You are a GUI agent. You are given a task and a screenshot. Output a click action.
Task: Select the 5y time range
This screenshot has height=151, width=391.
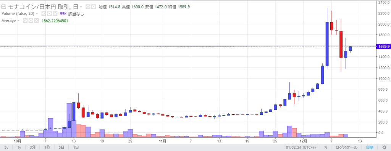coord(6,148)
